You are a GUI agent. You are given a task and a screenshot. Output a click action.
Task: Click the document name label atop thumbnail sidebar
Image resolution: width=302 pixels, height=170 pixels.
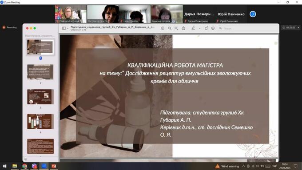point(40,36)
